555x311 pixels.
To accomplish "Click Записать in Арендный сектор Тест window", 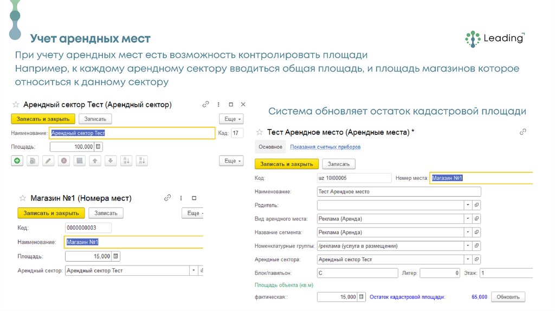I will 95,119.
